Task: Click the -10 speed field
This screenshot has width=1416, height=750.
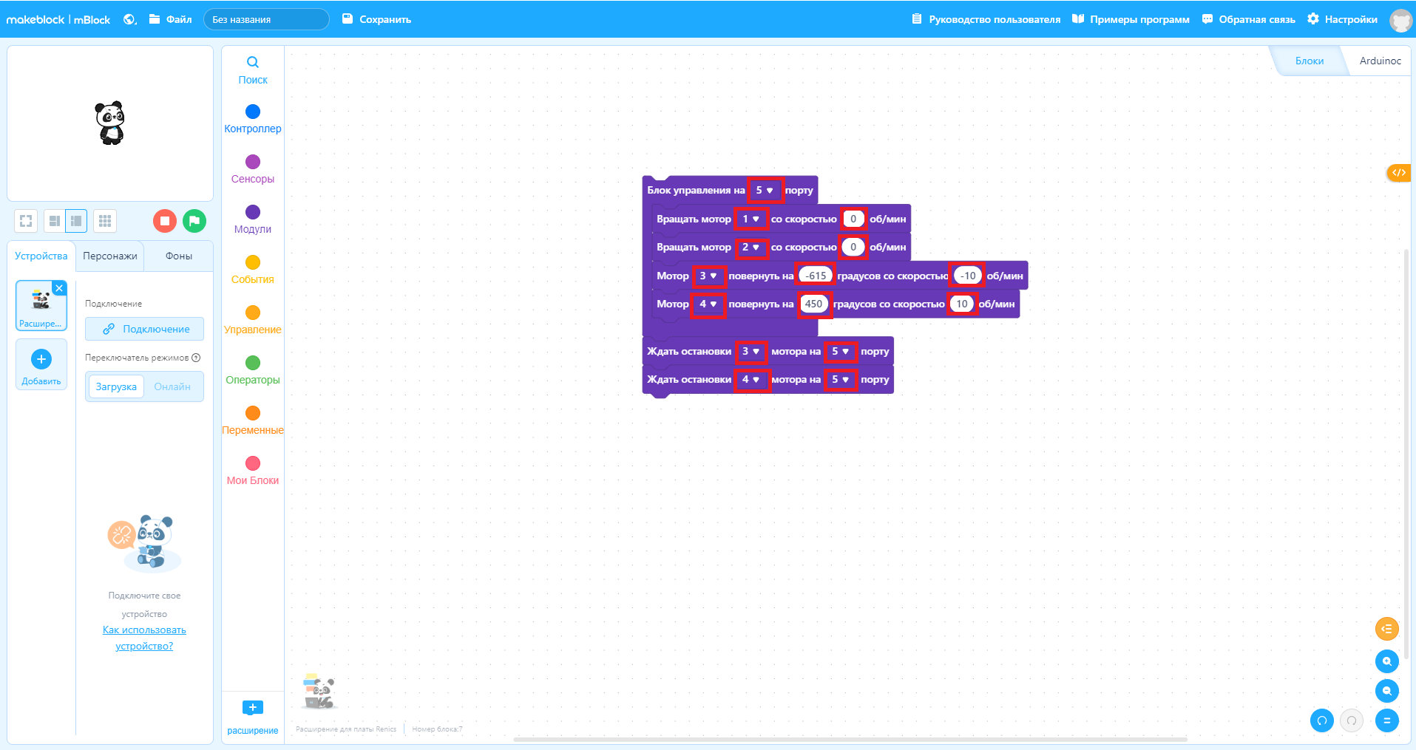Action: [968, 276]
